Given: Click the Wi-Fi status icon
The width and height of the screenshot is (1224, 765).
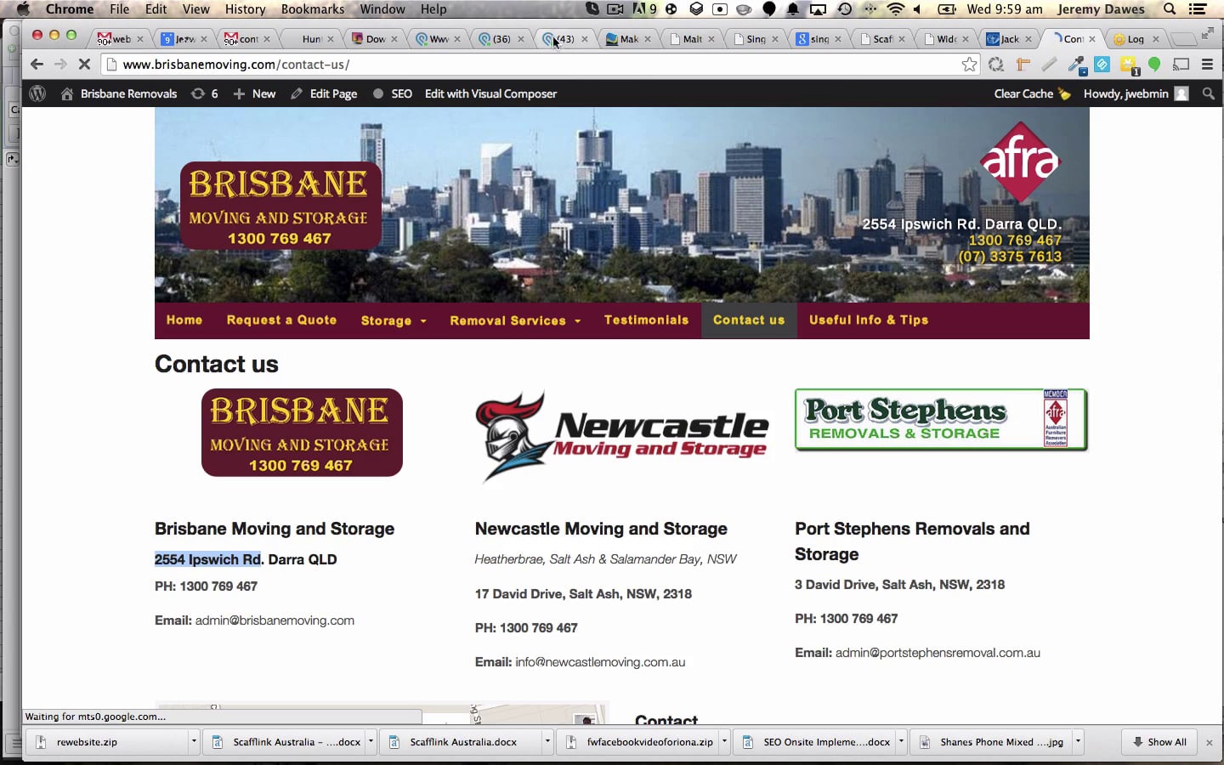Looking at the screenshot, I should point(895,9).
